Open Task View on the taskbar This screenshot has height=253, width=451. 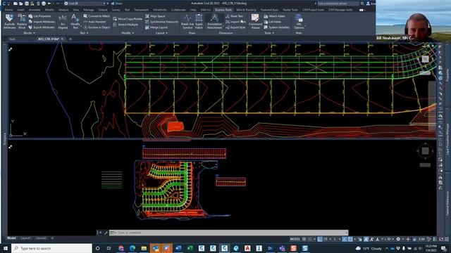coord(109,248)
